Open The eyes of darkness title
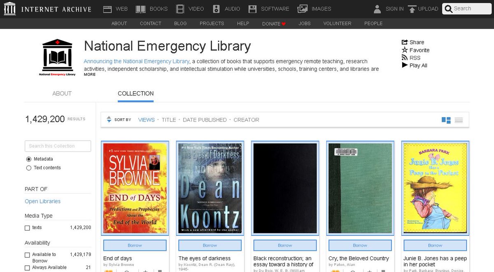 click(x=205, y=258)
